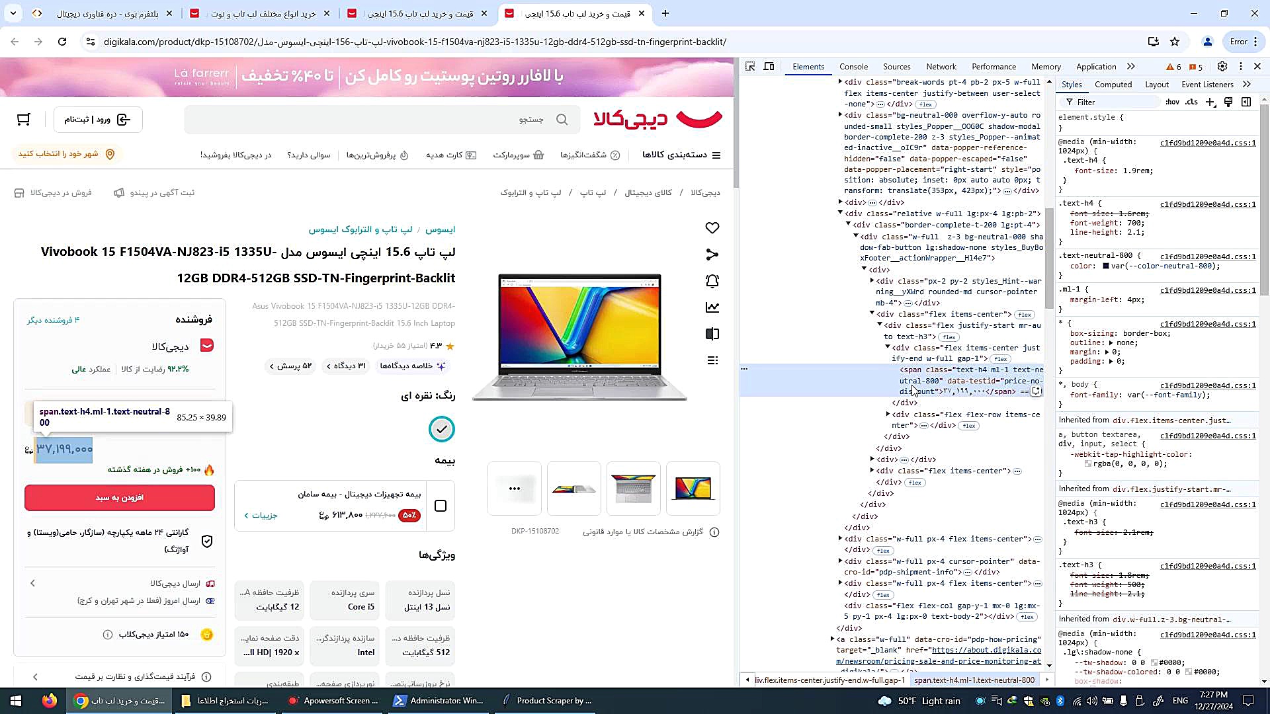Open the Event Listeners tab
1270x714 pixels.
pos(1207,85)
